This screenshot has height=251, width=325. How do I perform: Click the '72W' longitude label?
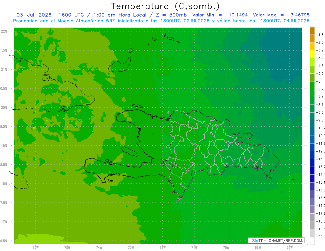coord(162,247)
